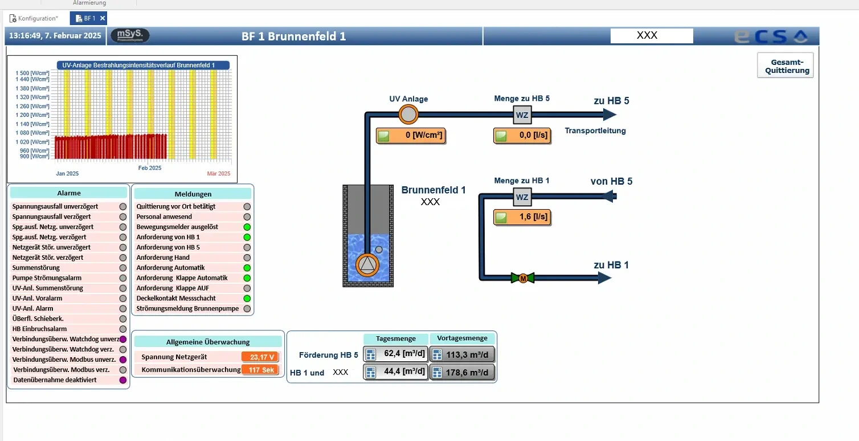
Task: Select the well pump symbol in Brunnenfeld 1
Action: 367,264
